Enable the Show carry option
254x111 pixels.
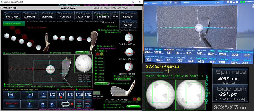[x=113, y=26]
